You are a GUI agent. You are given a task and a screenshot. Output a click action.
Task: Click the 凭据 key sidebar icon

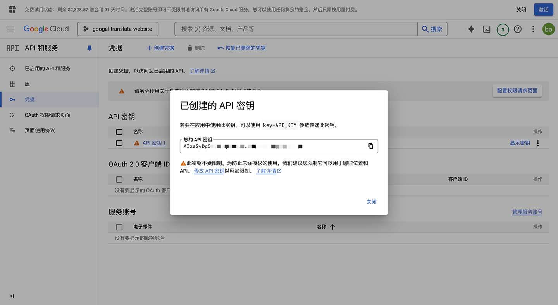click(12, 99)
